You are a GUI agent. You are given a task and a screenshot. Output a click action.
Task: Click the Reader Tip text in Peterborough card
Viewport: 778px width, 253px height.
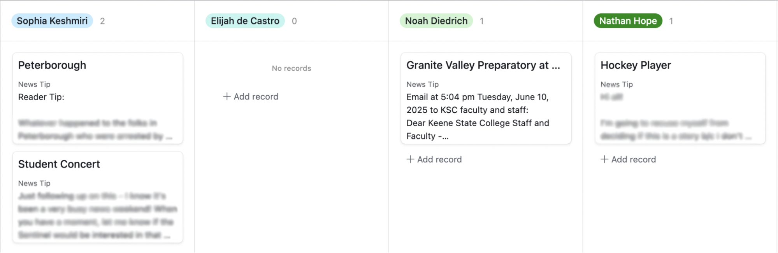pos(41,97)
